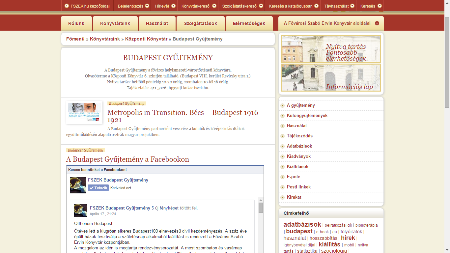
Task: Click the bullet arrow icon next to Kirakat
Action: click(x=283, y=197)
